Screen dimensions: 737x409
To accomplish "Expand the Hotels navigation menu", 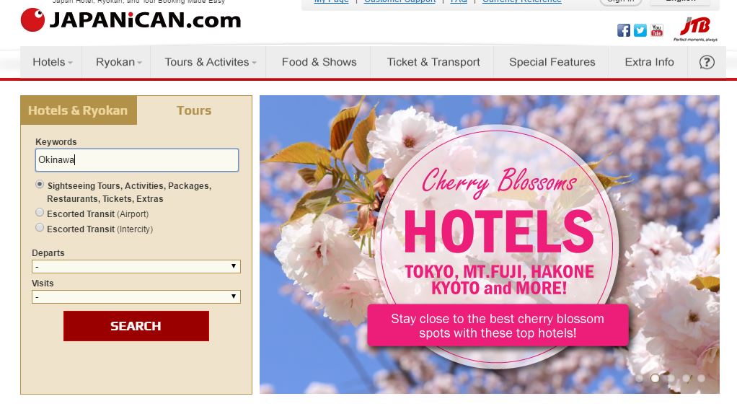I will coord(52,62).
